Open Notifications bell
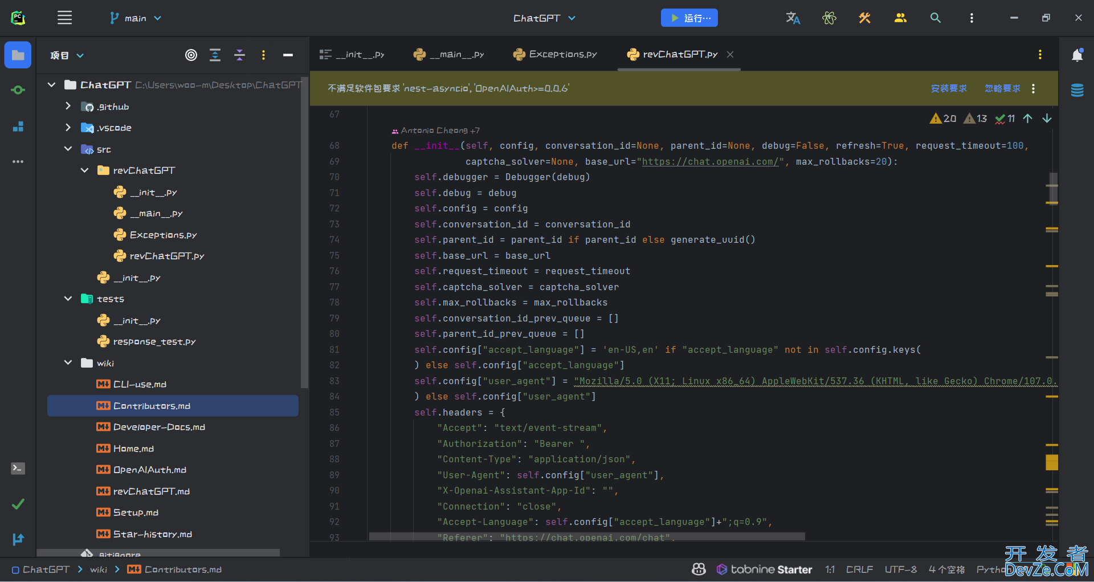The image size is (1094, 582). click(x=1077, y=55)
